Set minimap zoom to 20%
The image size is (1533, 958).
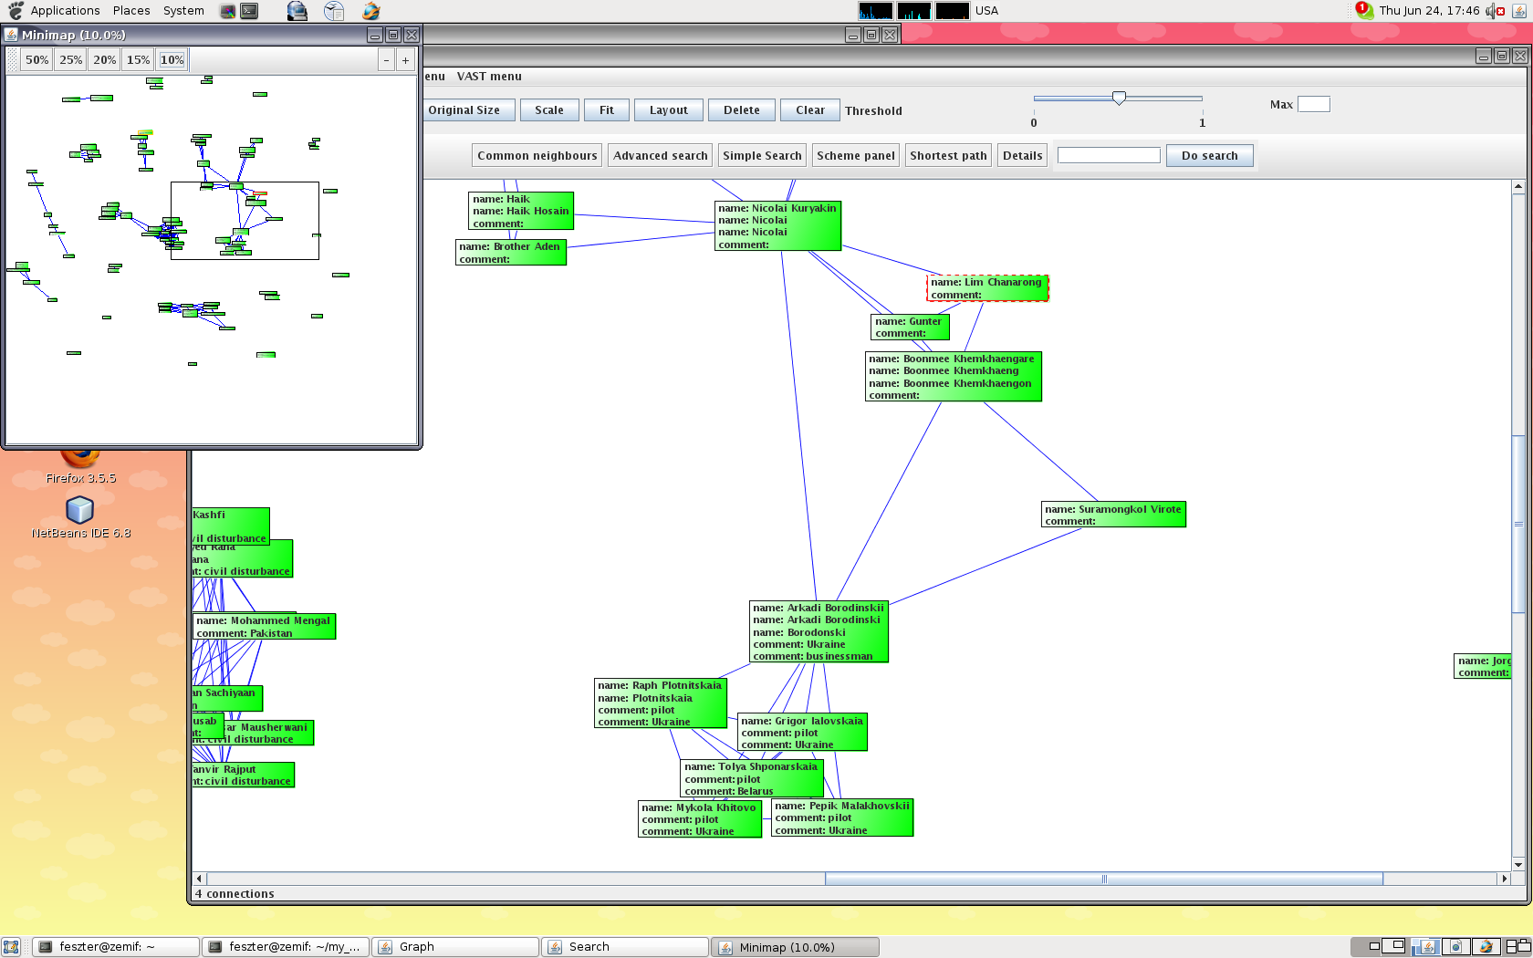[x=105, y=60]
